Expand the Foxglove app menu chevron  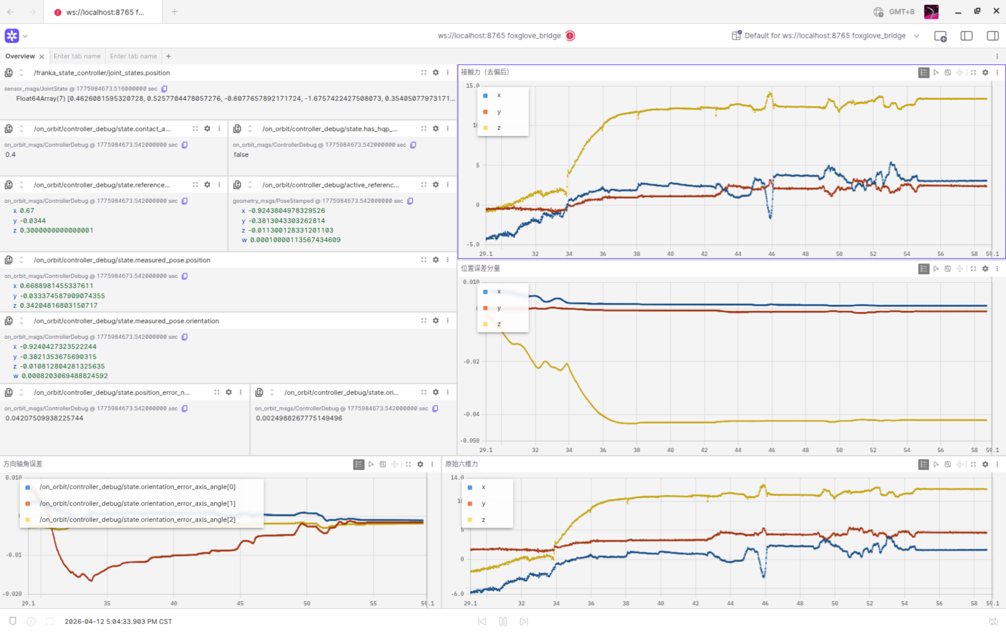click(25, 36)
